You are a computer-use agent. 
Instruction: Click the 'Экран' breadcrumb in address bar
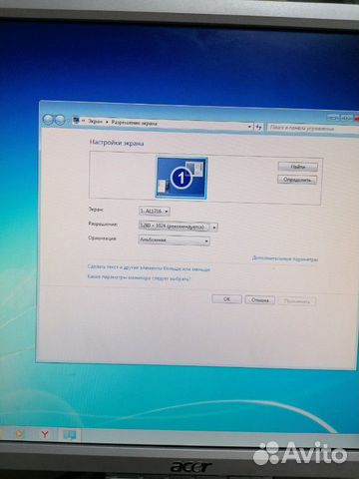[96, 122]
